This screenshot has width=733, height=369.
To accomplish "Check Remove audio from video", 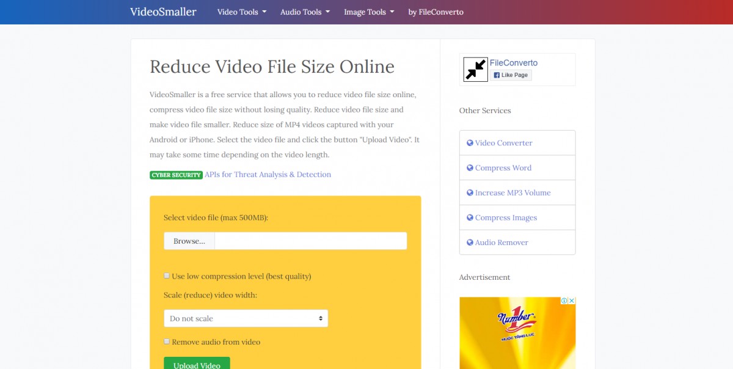I will coord(167,342).
